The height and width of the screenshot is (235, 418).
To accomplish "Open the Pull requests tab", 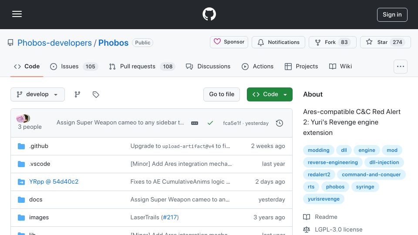I will pos(142,66).
